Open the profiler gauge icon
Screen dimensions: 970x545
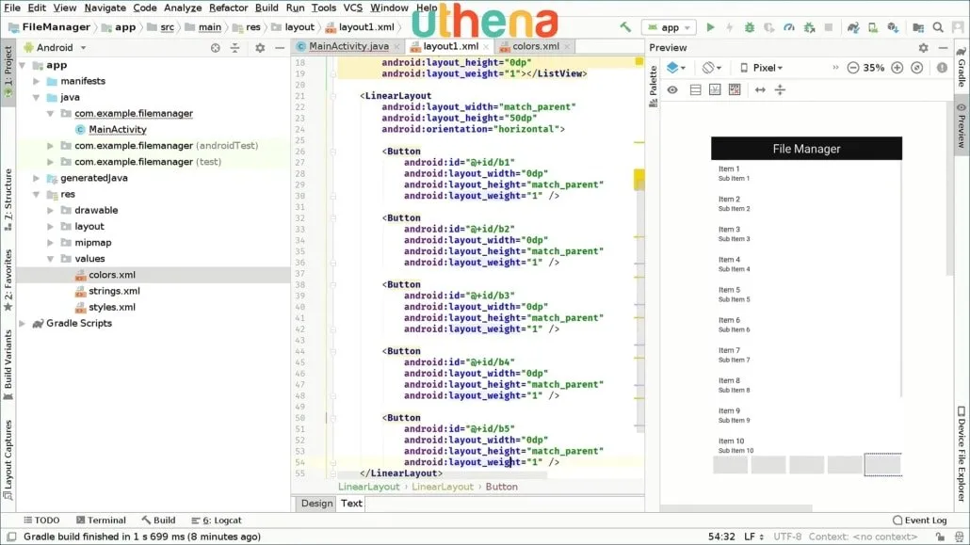[x=789, y=27]
